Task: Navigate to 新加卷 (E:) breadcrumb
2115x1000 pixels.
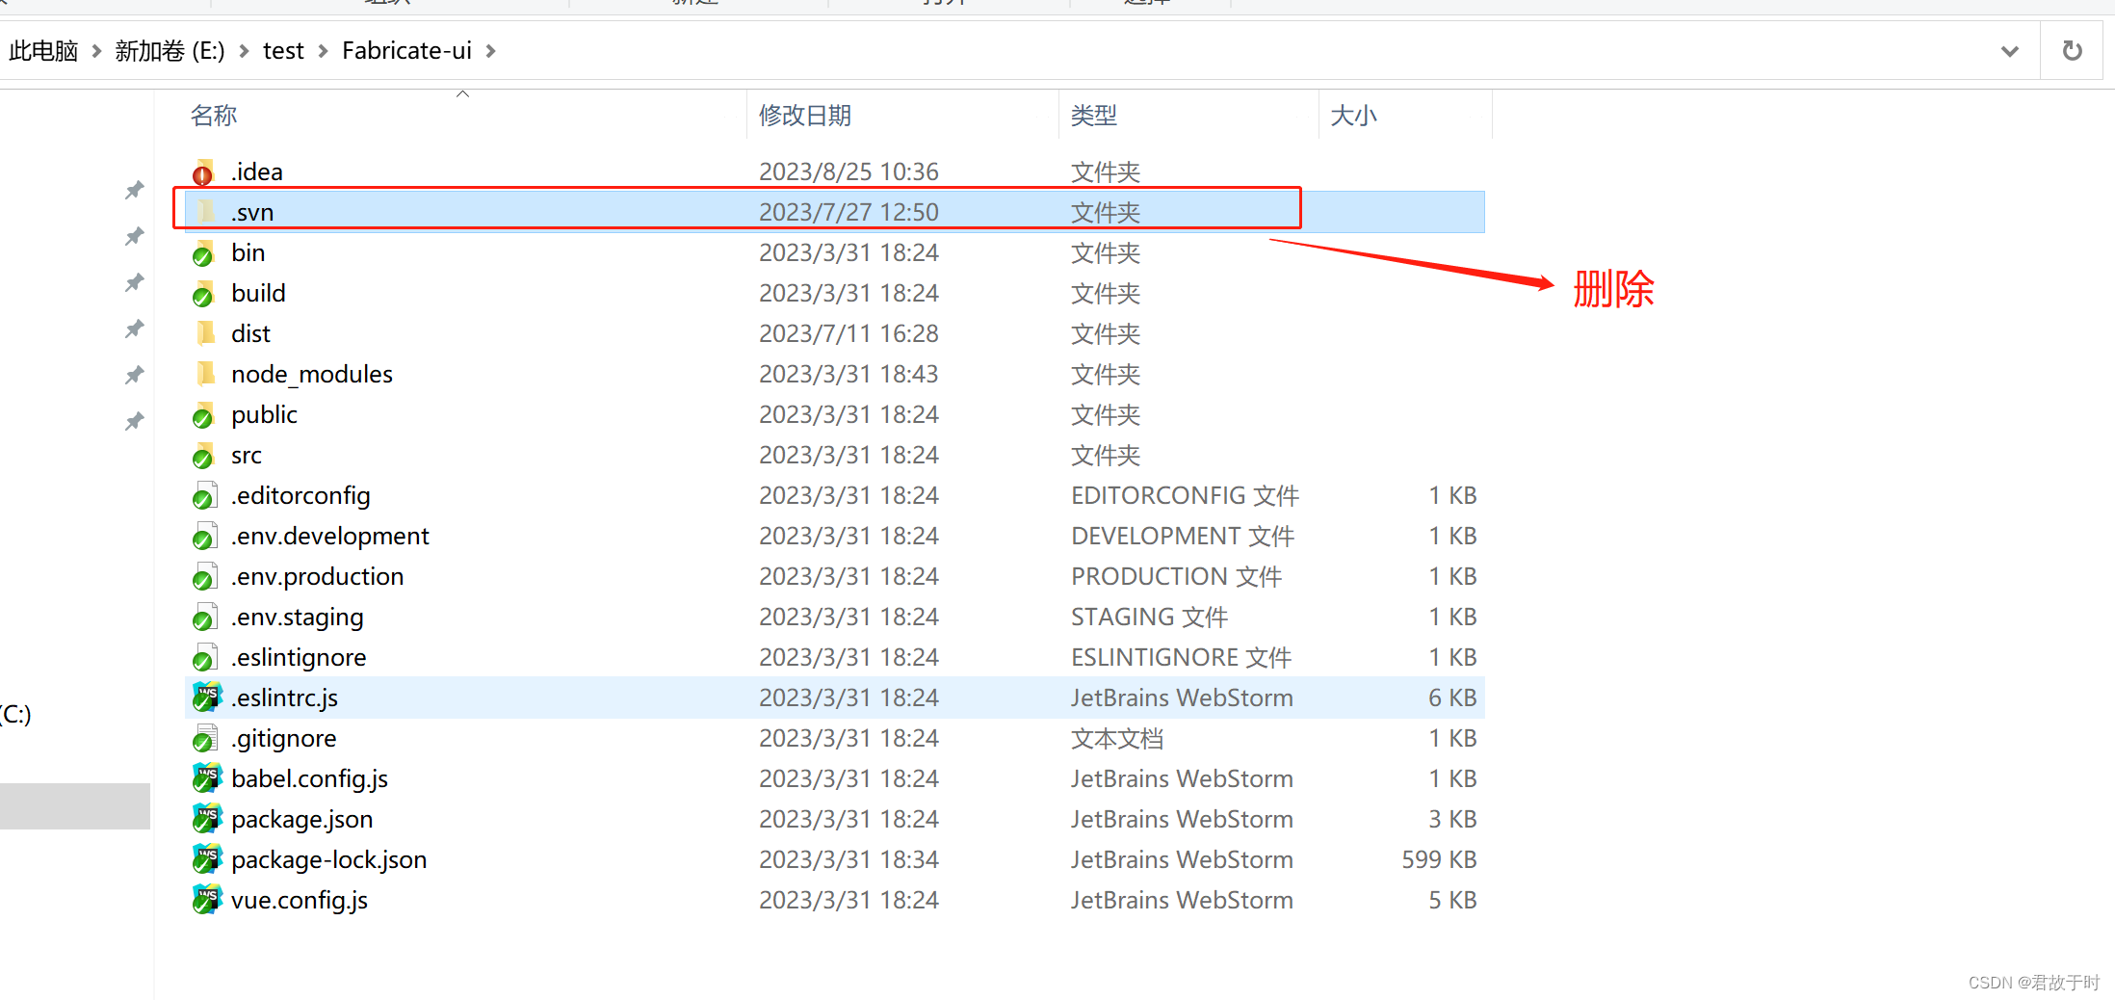Action: 170,51
